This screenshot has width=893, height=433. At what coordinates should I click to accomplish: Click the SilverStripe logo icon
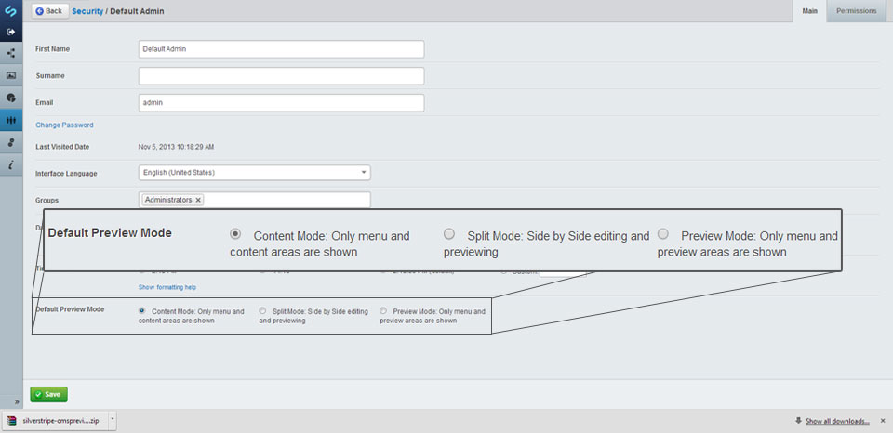click(11, 10)
